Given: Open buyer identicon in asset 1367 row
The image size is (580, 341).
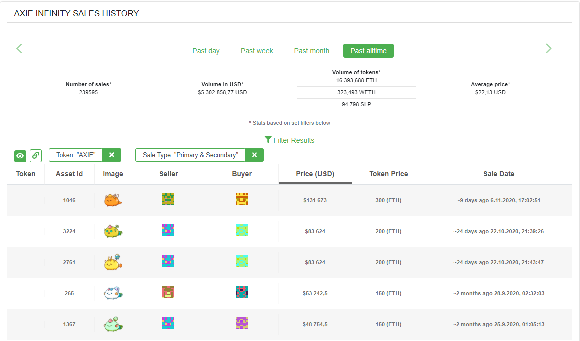Looking at the screenshot, I should pos(242,323).
